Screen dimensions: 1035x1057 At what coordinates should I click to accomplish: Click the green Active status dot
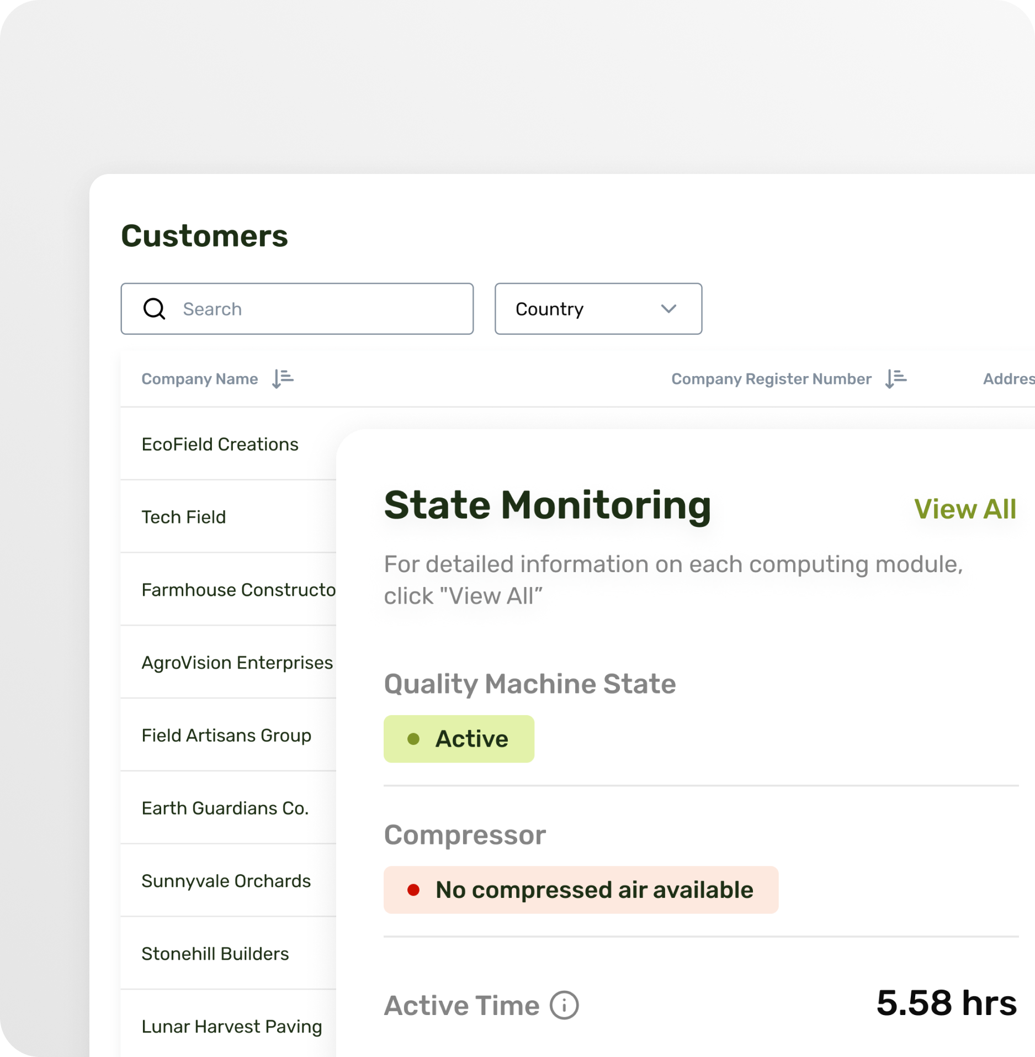click(x=413, y=739)
